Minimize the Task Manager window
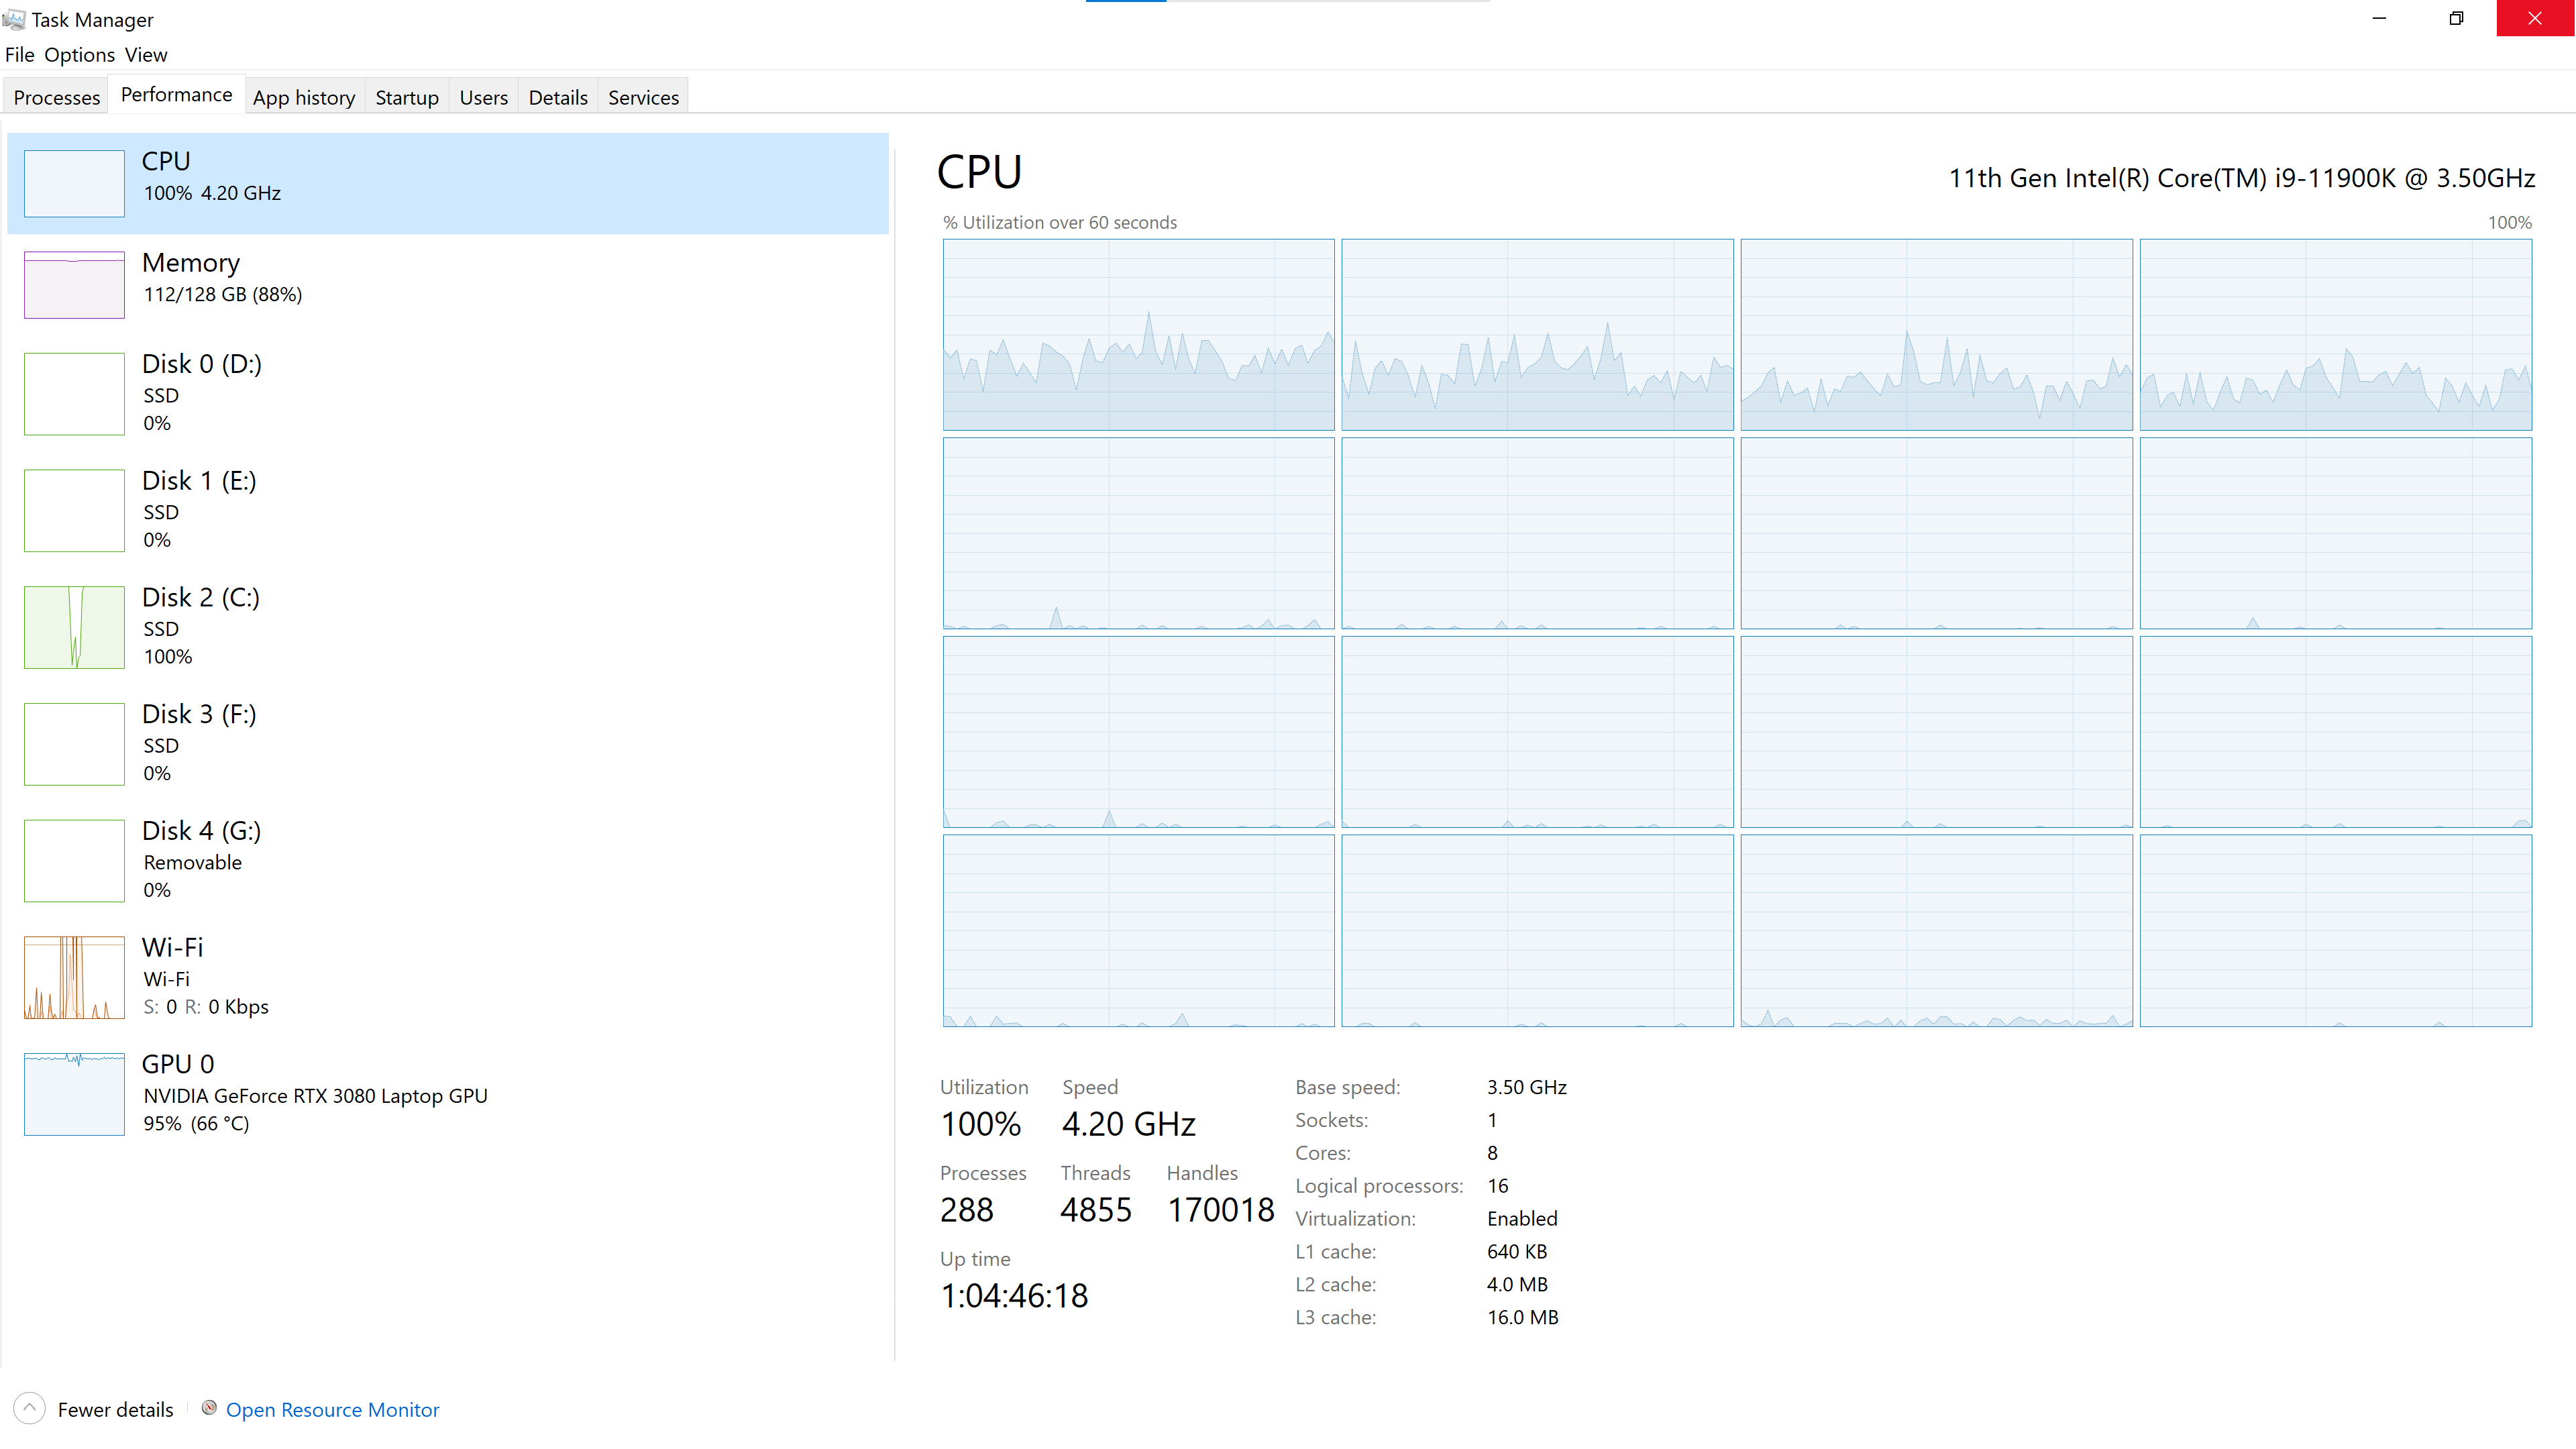Image resolution: width=2576 pixels, height=1449 pixels. (x=2379, y=18)
